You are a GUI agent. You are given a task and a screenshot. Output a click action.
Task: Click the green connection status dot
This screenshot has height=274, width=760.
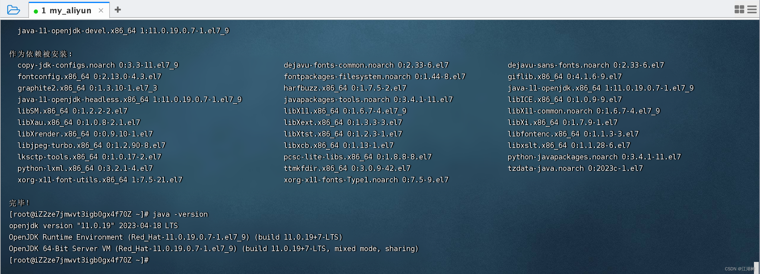point(36,11)
